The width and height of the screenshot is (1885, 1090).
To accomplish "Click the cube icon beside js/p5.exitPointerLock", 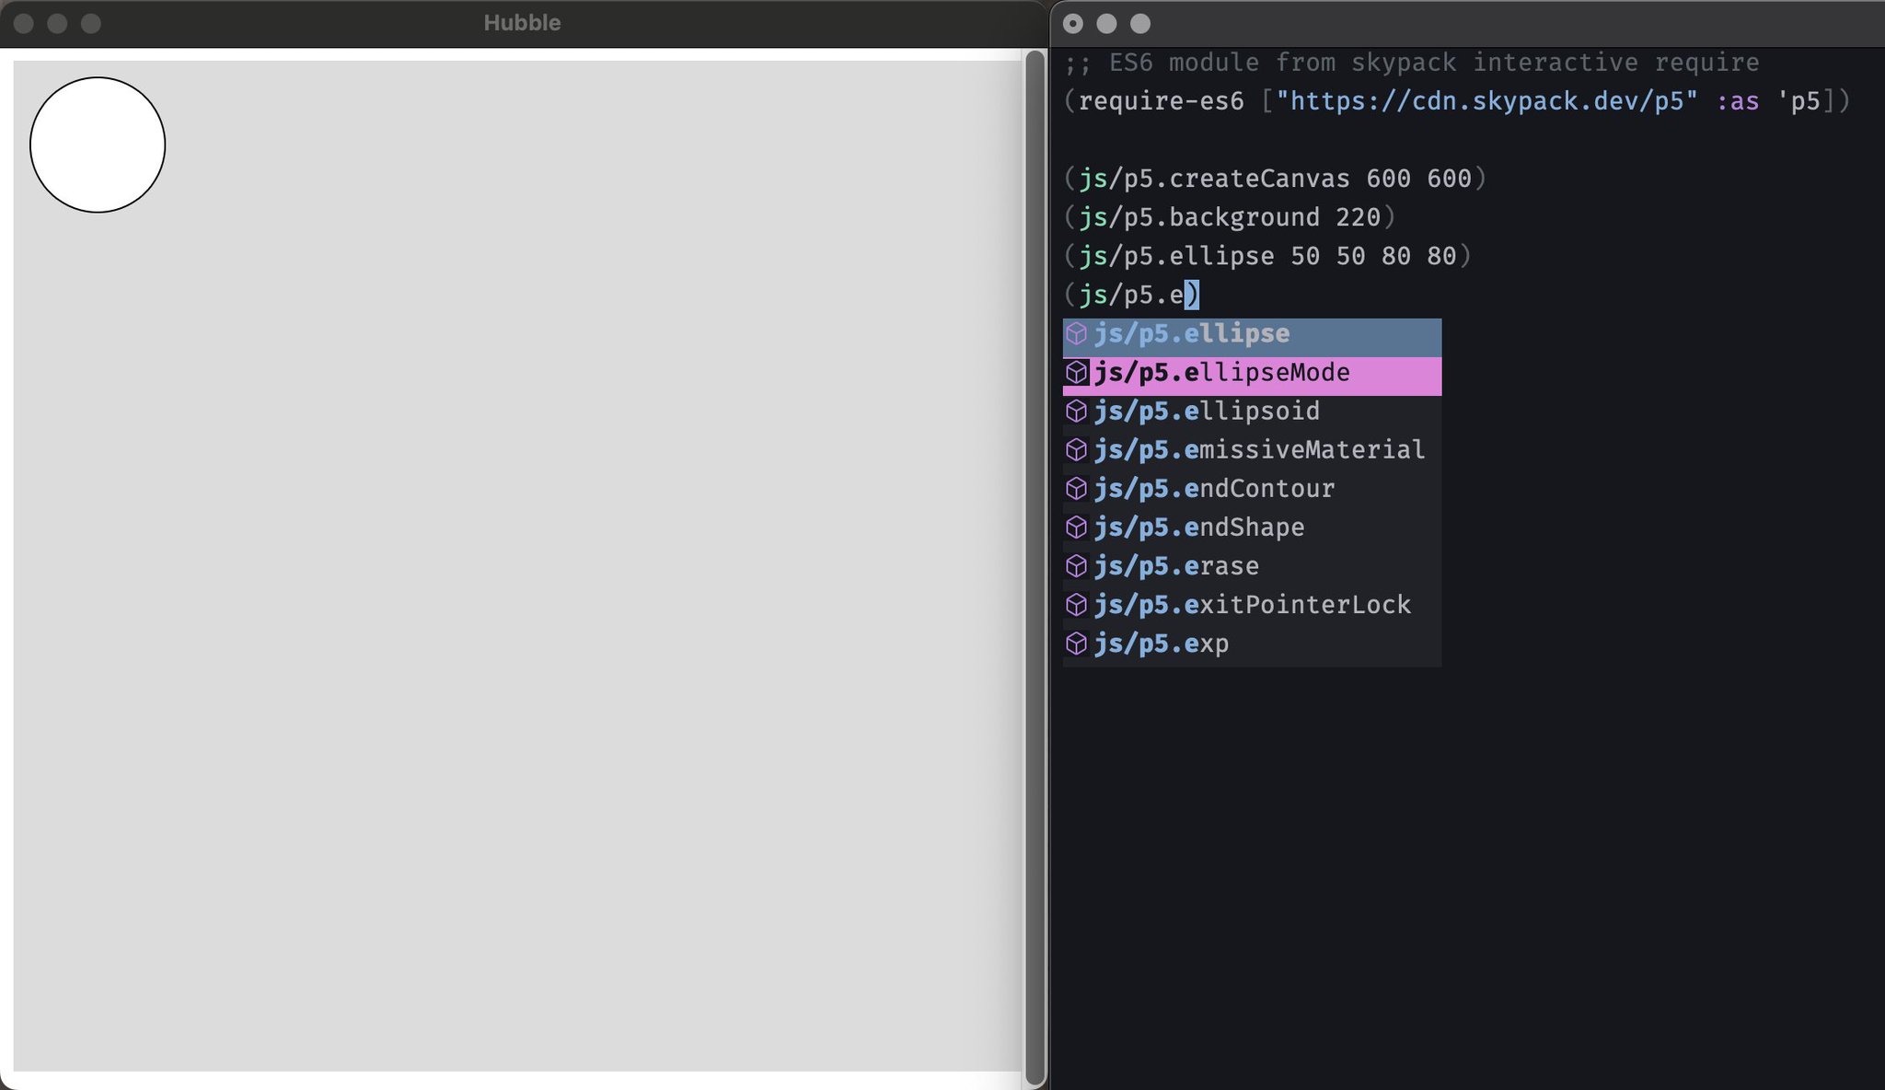I will (1077, 604).
